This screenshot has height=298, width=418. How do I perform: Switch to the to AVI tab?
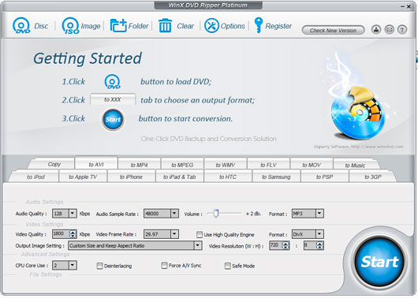coord(96,164)
